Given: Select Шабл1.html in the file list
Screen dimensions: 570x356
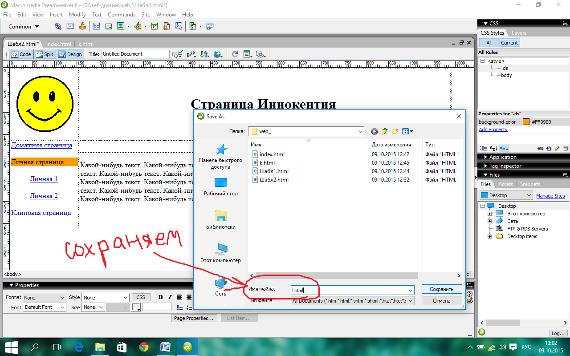Looking at the screenshot, I should tap(270, 171).
